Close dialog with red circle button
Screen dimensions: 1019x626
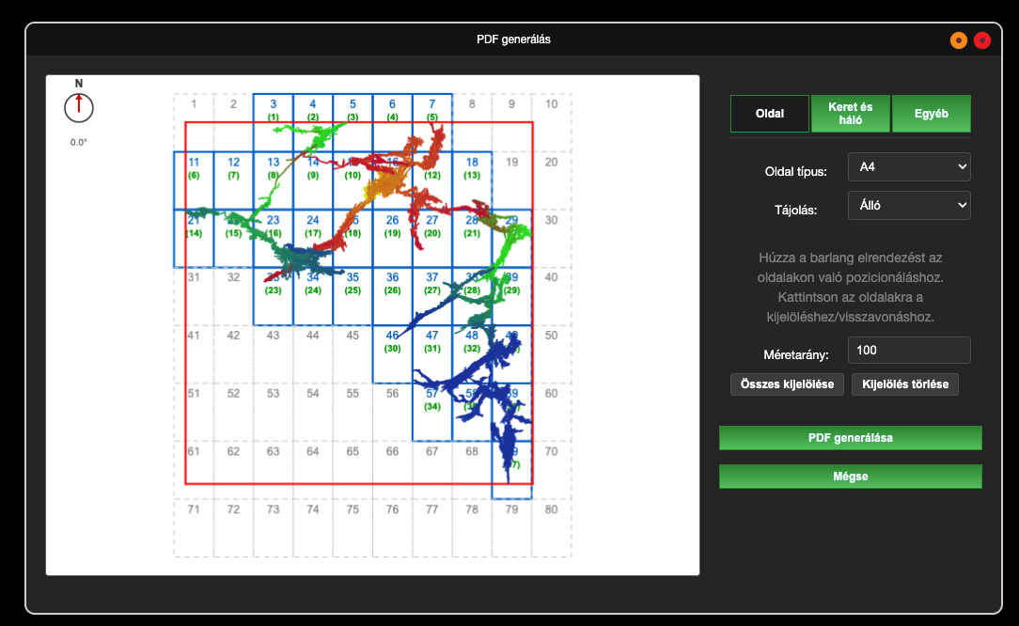982,39
